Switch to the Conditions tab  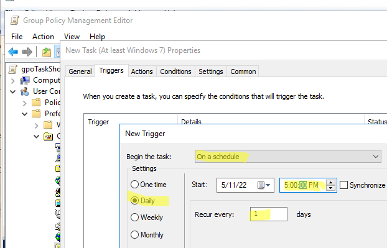(175, 71)
